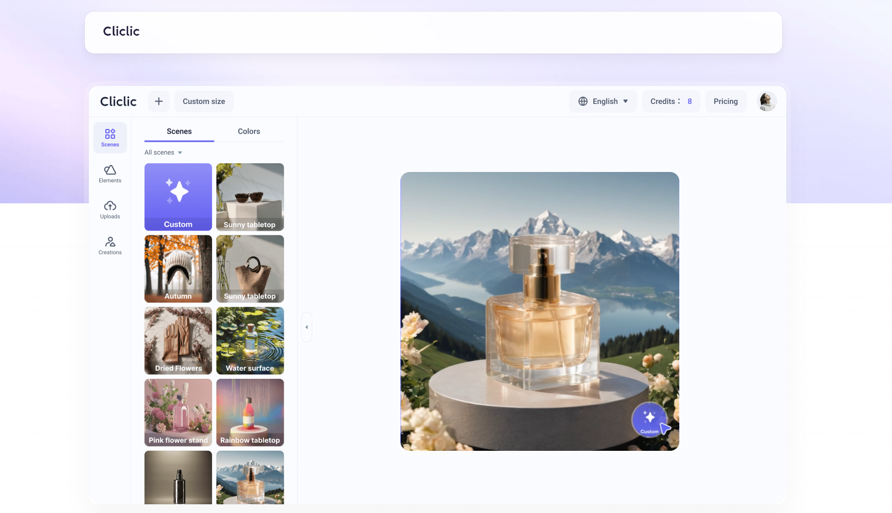Open the English language dropdown
Image resolution: width=892 pixels, height=513 pixels.
[603, 101]
